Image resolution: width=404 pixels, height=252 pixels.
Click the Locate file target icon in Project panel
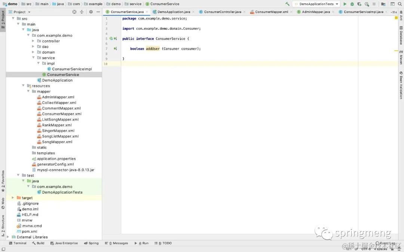74,12
